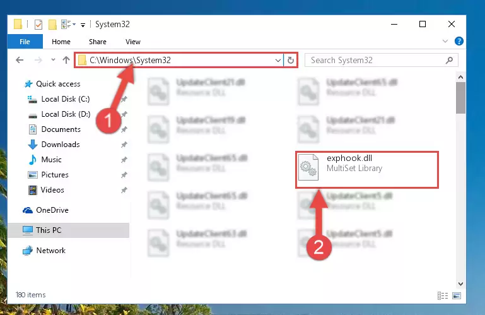Viewport: 485px width, 315px height.
Task: Click the search magnifier icon
Action: pos(449,60)
